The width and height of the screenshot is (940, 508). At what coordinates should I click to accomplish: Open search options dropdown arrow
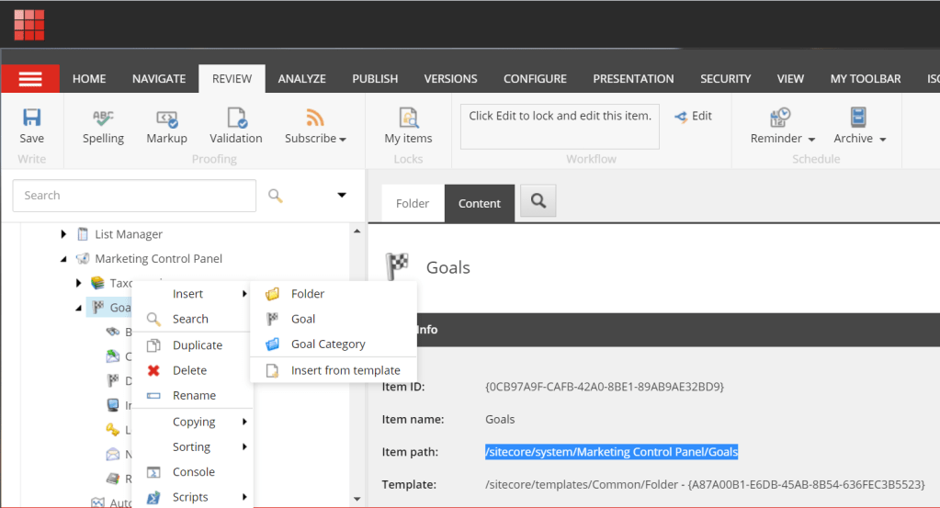(342, 195)
